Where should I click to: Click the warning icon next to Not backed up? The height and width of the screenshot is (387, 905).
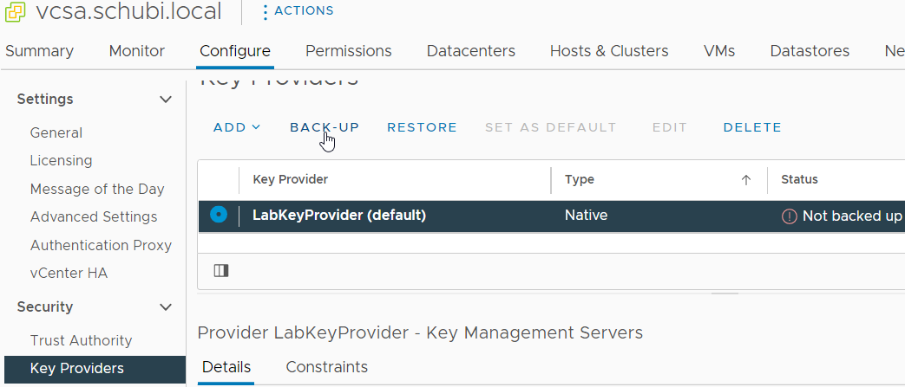coord(789,216)
